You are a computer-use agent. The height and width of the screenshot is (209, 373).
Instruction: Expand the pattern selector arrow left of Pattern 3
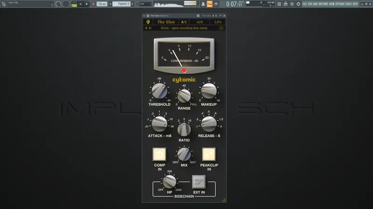click(111, 4)
